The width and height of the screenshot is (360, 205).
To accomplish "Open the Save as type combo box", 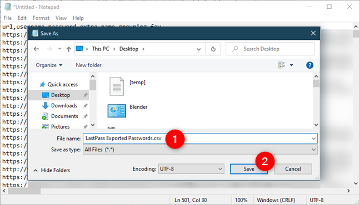I will (200, 150).
